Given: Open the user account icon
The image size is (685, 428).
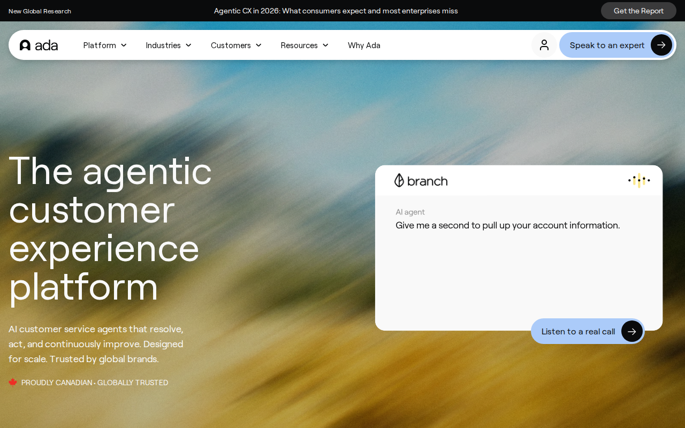Looking at the screenshot, I should pos(544,45).
